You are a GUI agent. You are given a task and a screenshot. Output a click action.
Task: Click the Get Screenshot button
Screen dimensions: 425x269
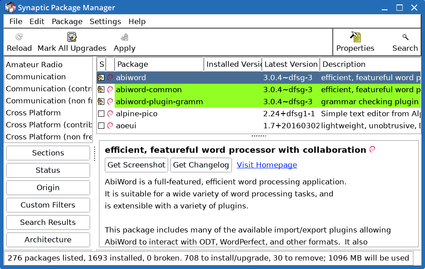click(x=136, y=165)
